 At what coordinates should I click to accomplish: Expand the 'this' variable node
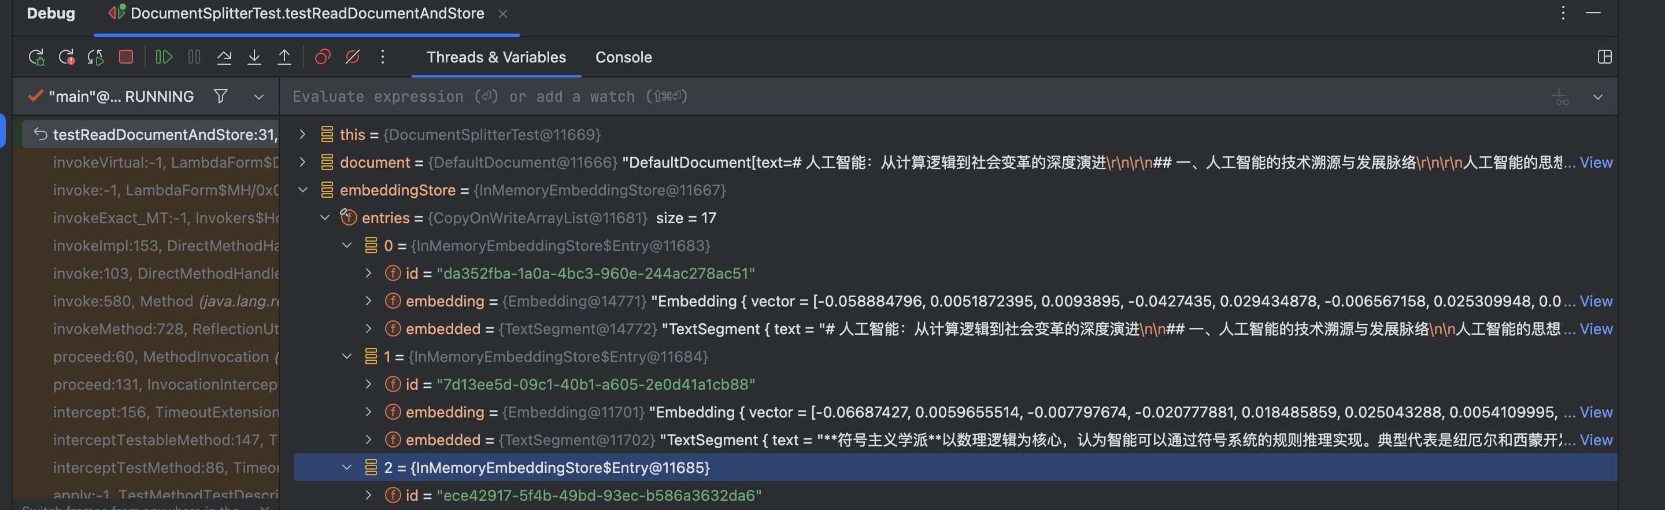tap(302, 135)
